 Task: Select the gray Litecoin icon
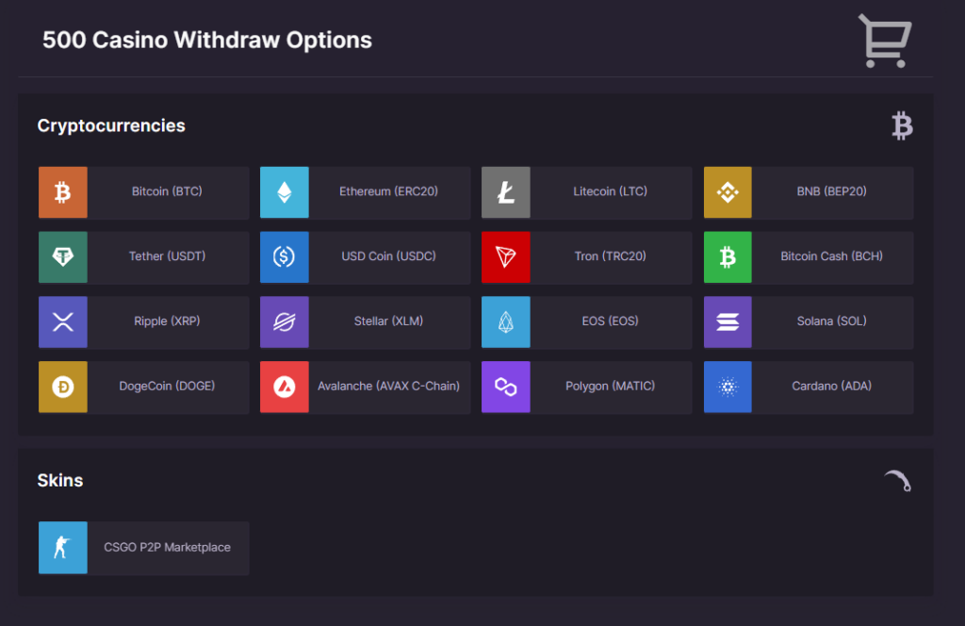click(x=506, y=192)
